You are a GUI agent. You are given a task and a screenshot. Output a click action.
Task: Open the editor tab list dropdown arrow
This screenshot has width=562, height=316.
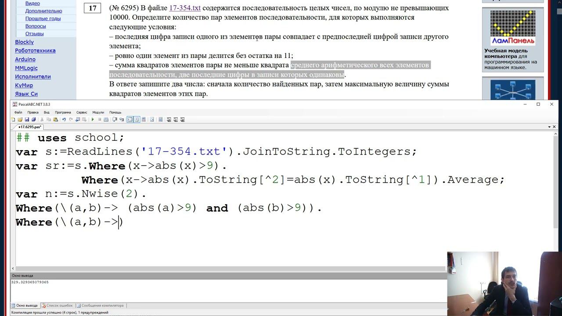[549, 127]
